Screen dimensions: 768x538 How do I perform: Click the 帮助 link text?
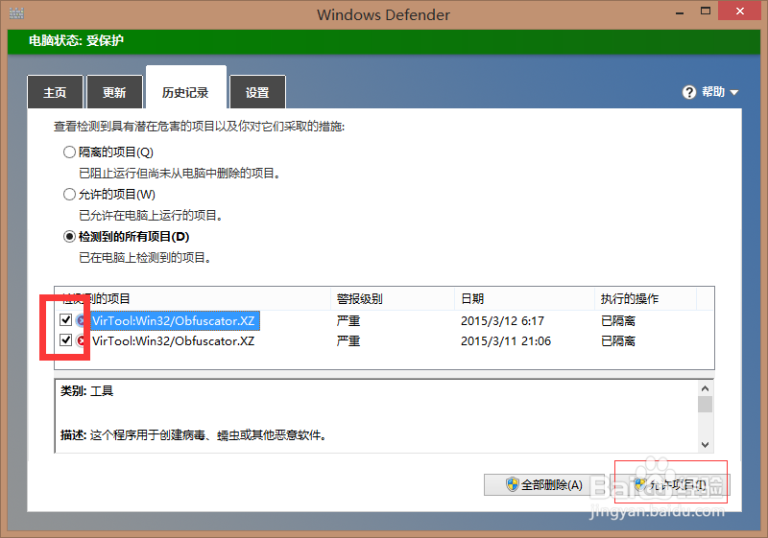[713, 92]
